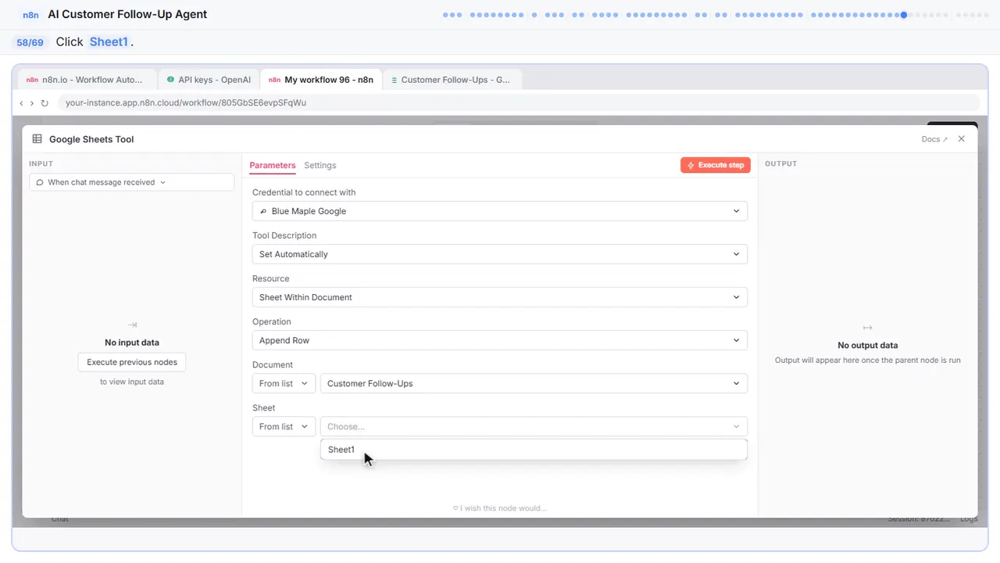Switch to API keys - OpenAI browser tab
1000x563 pixels.
(x=209, y=80)
